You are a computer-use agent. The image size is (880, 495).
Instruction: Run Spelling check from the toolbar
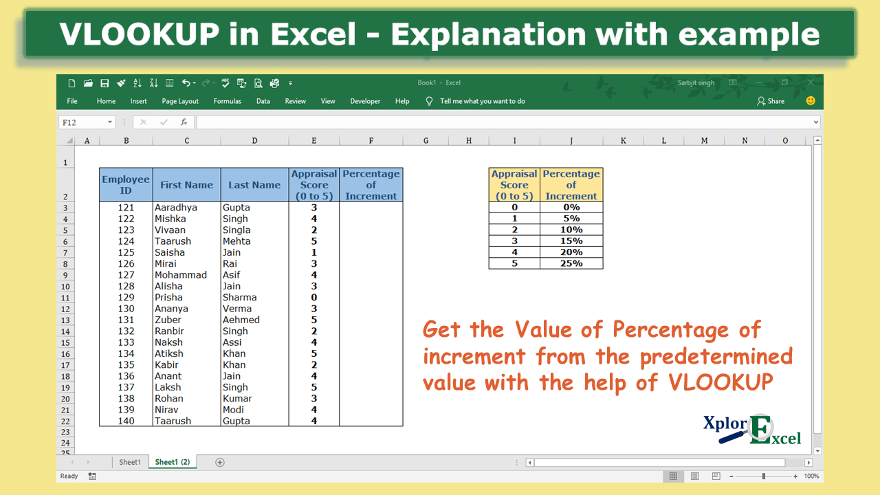coord(225,82)
